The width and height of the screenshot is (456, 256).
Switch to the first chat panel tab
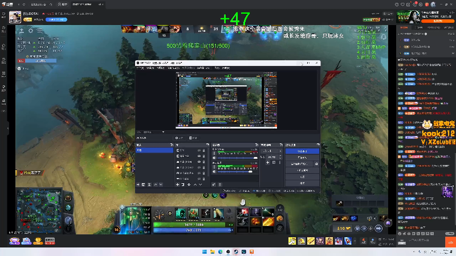(404, 27)
